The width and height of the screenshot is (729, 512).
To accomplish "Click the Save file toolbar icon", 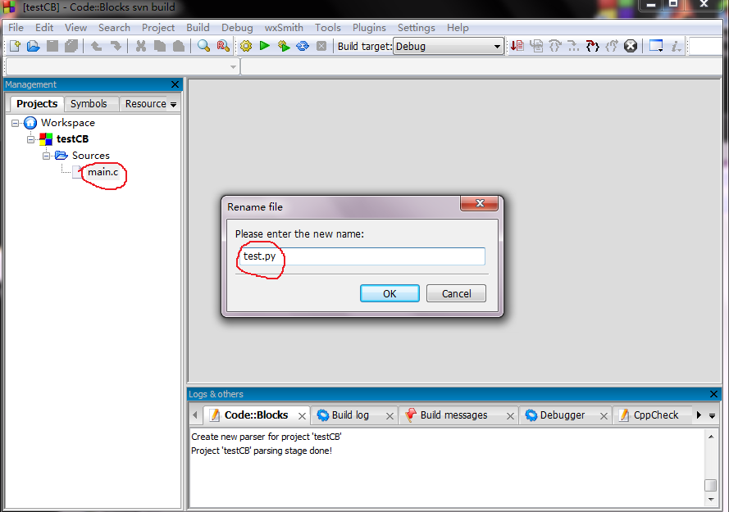I will click(52, 46).
